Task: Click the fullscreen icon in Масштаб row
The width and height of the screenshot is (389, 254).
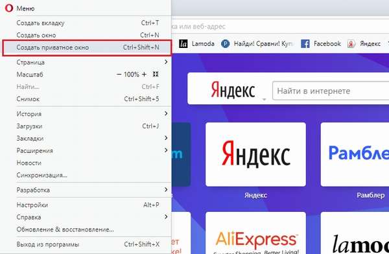Action: [x=156, y=74]
